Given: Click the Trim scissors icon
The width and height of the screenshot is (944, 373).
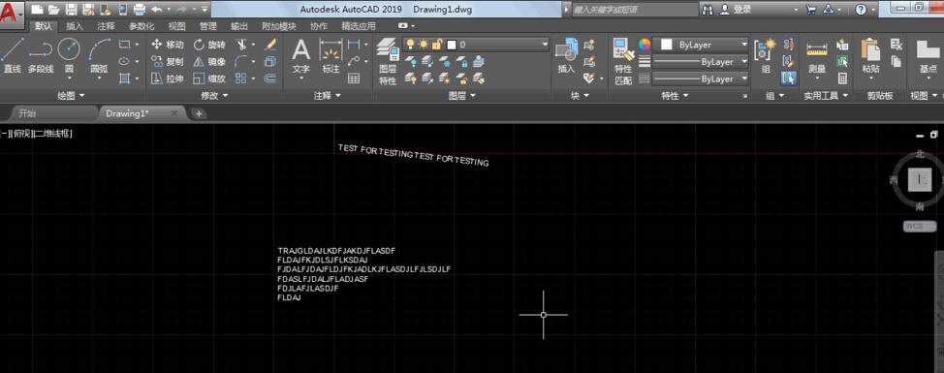Looking at the screenshot, I should (240, 45).
